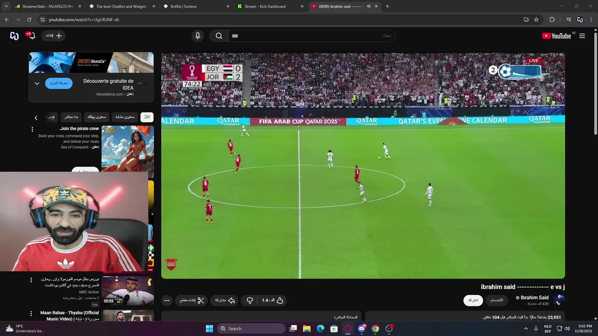Open the IDEA StatiCa ad banner image
The height and width of the screenshot is (336, 598).
91,63
